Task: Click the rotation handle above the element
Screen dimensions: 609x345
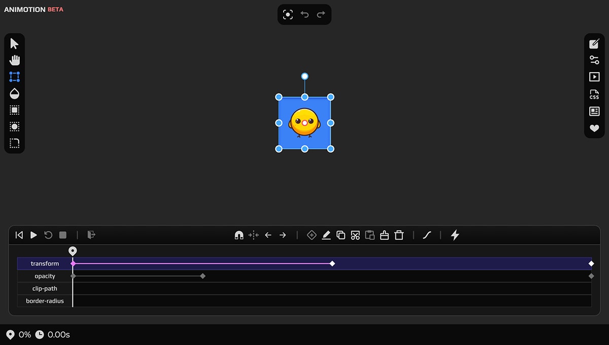Action: coord(304,76)
